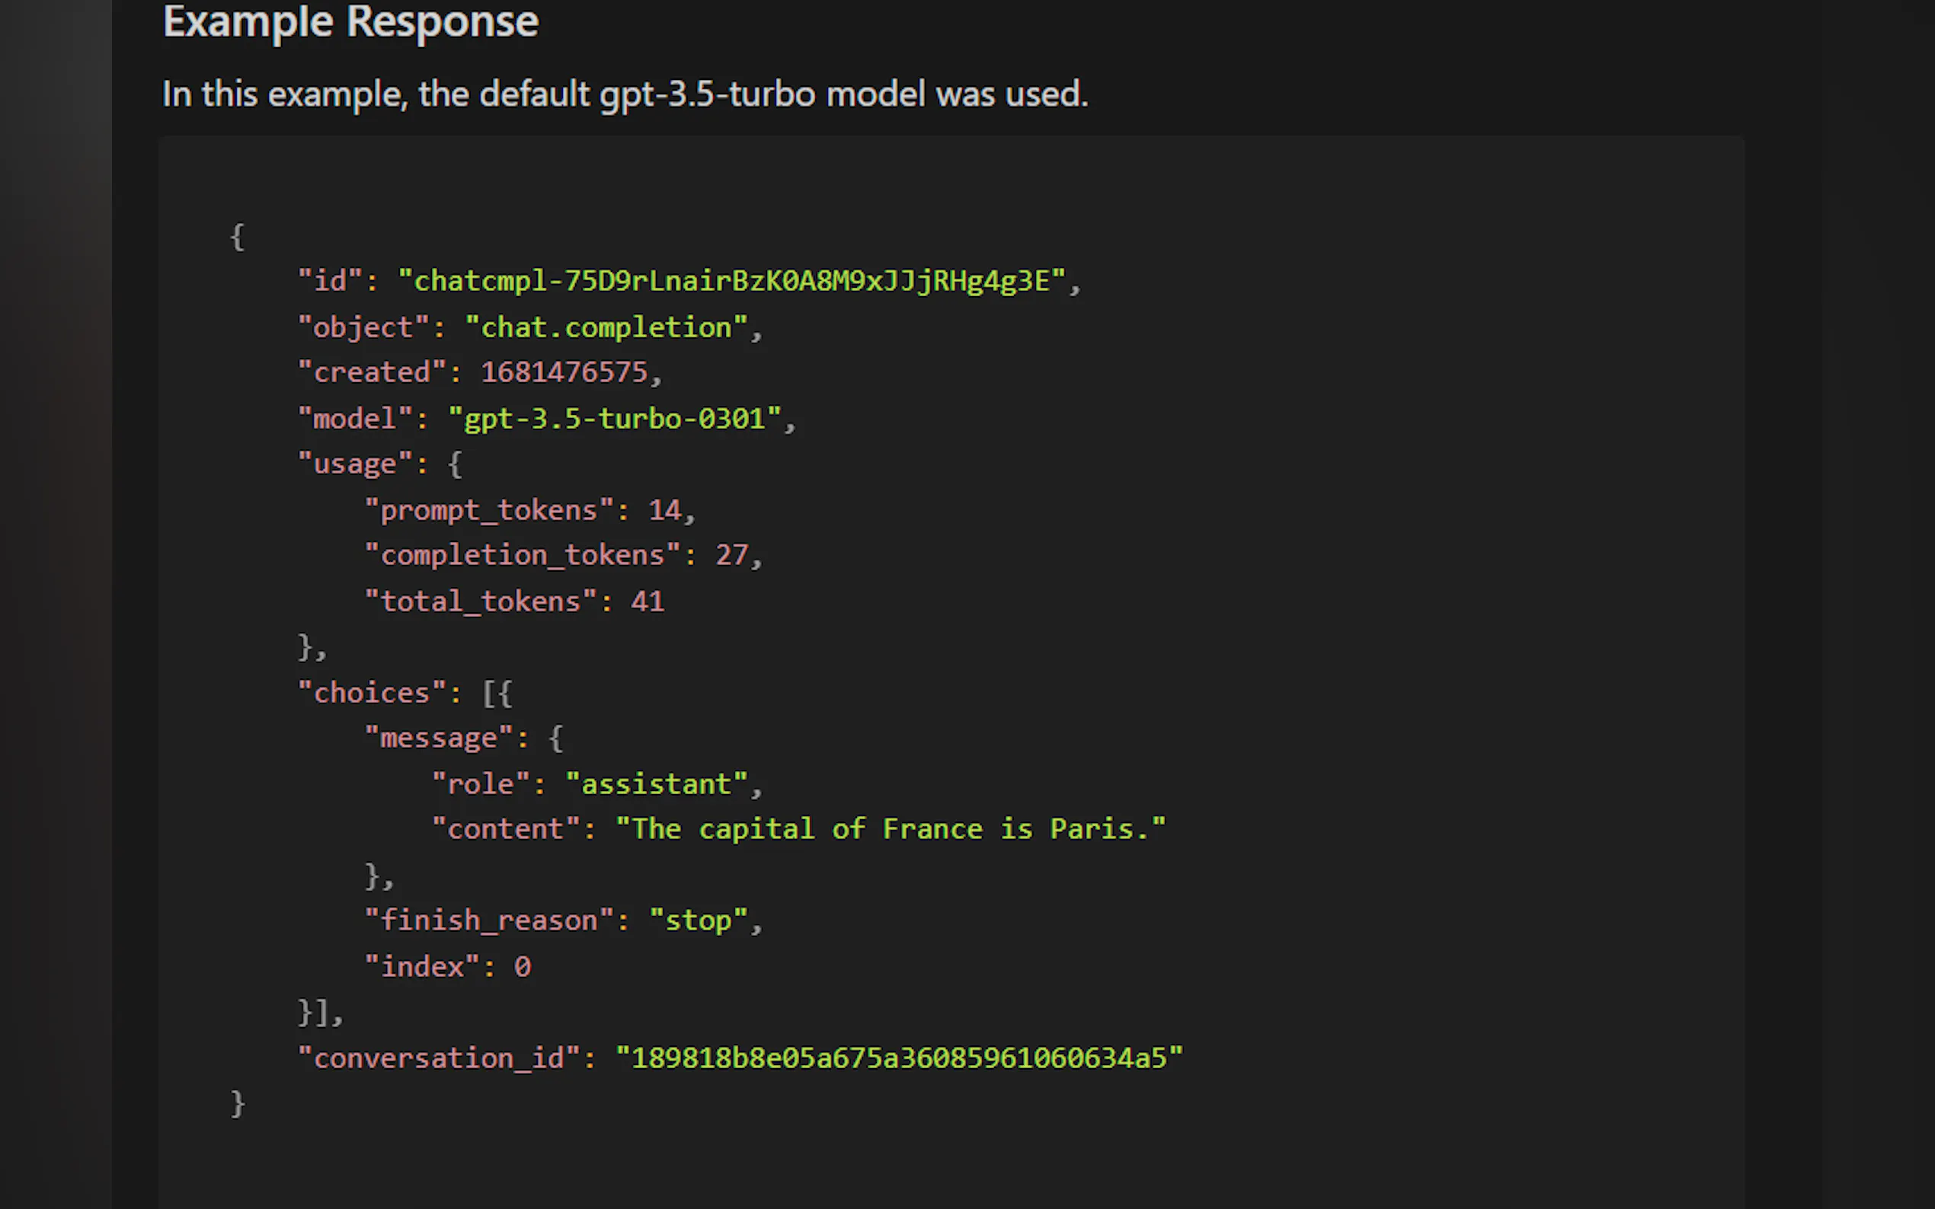Click the "chat.completion" string value

pos(606,327)
